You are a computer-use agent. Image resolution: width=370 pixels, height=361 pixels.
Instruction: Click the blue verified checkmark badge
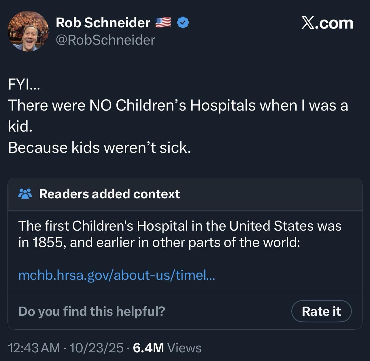click(183, 22)
